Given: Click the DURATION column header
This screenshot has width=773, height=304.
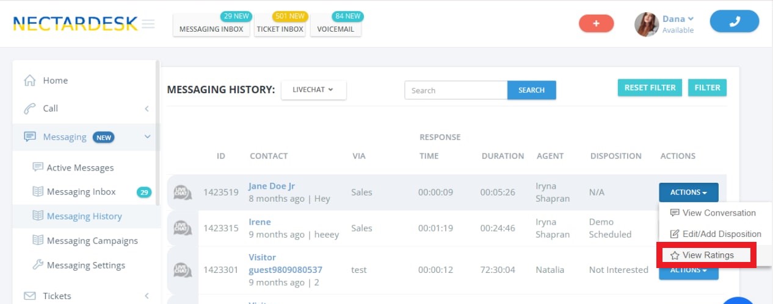Looking at the screenshot, I should [503, 156].
